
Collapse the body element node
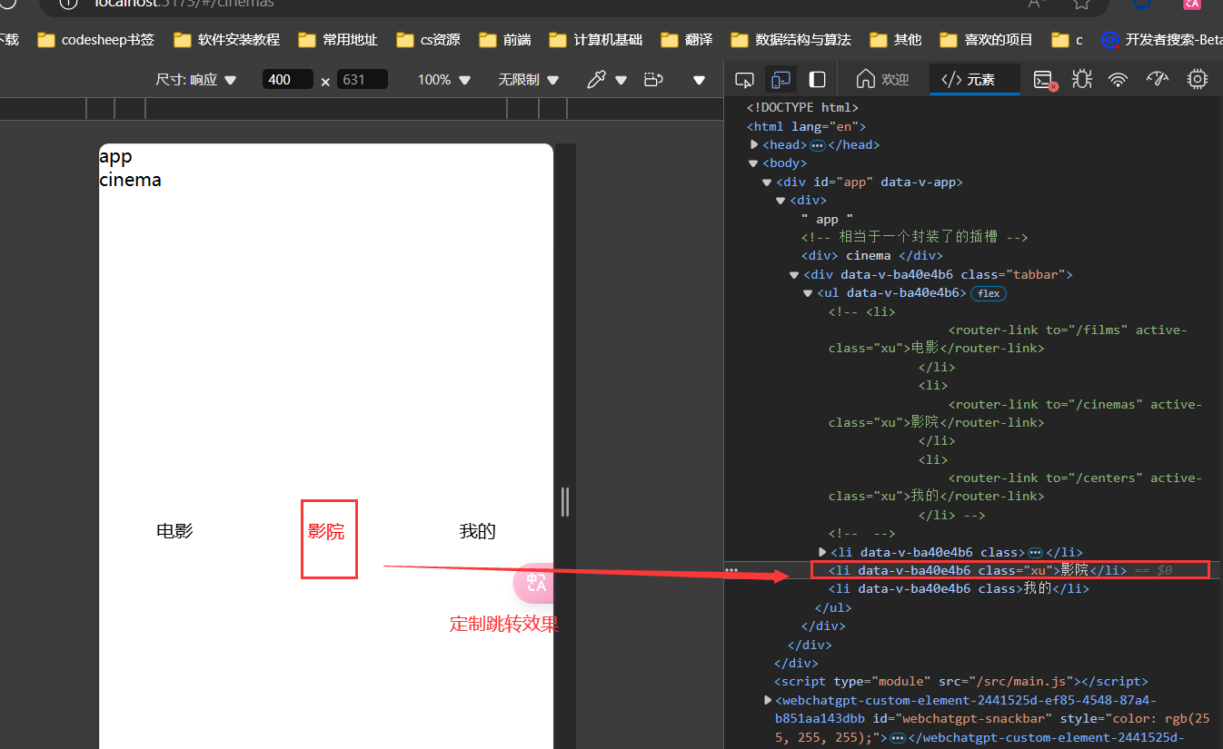point(753,163)
